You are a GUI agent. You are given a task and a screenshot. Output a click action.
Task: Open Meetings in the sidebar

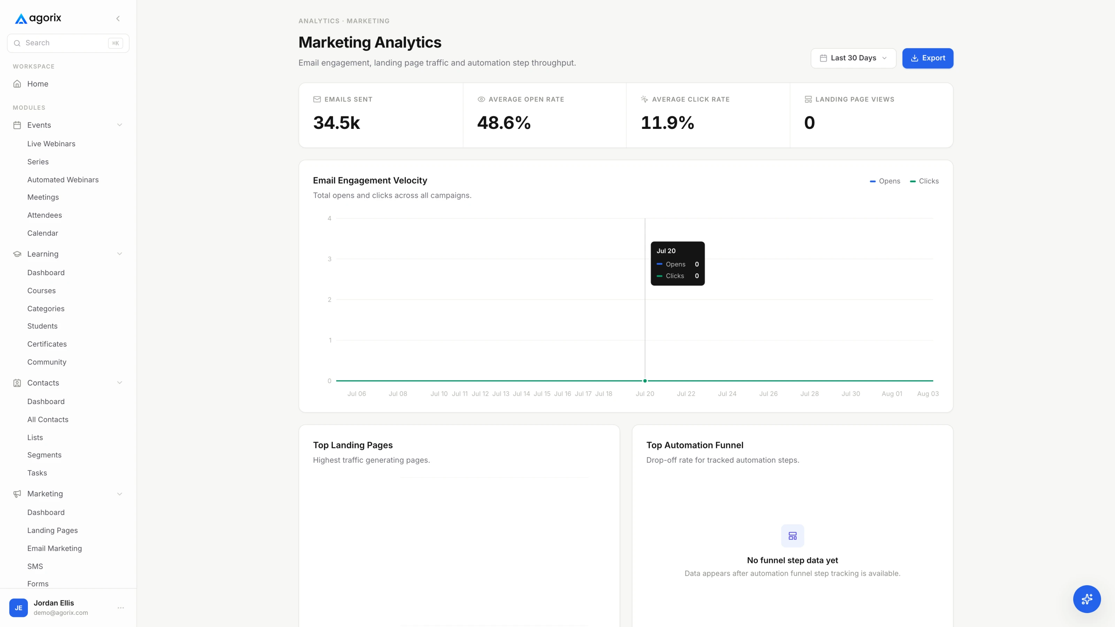coord(43,197)
